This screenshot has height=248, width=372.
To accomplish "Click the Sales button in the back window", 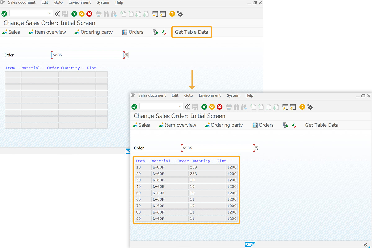I will pyautogui.click(x=11, y=32).
